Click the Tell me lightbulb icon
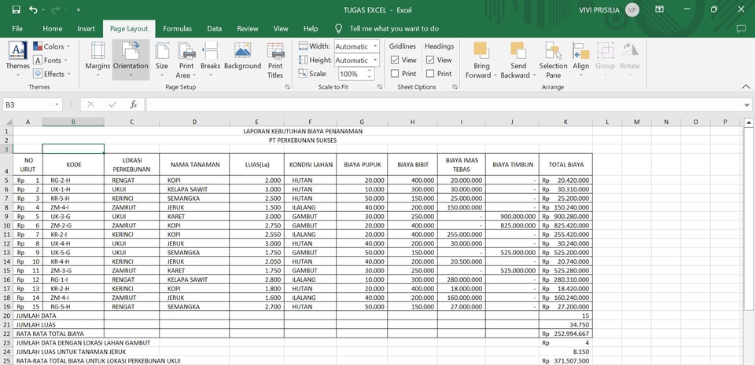This screenshot has height=365, width=755. (338, 28)
